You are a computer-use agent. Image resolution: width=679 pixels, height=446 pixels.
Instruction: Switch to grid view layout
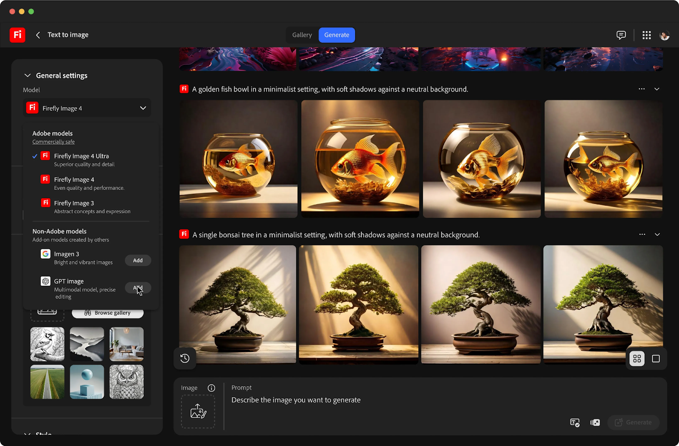click(637, 359)
